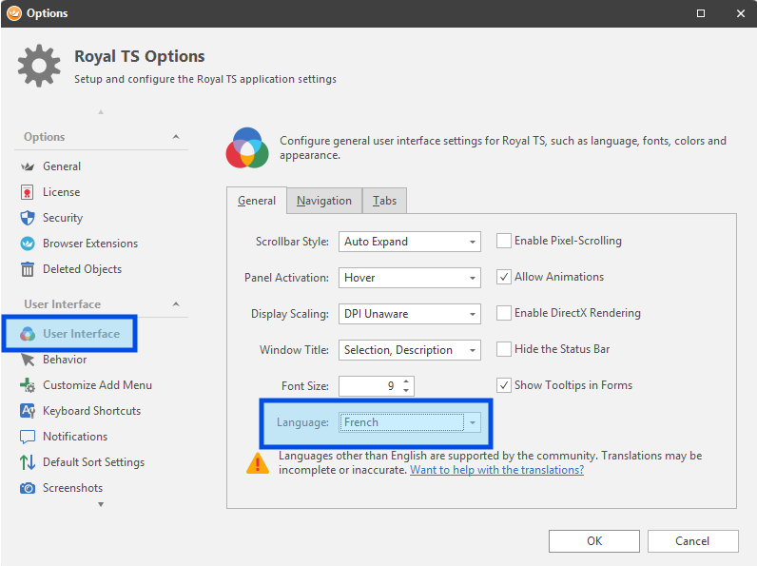Viewport: 757px width, 566px height.
Task: Close the Options window
Action: point(741,13)
